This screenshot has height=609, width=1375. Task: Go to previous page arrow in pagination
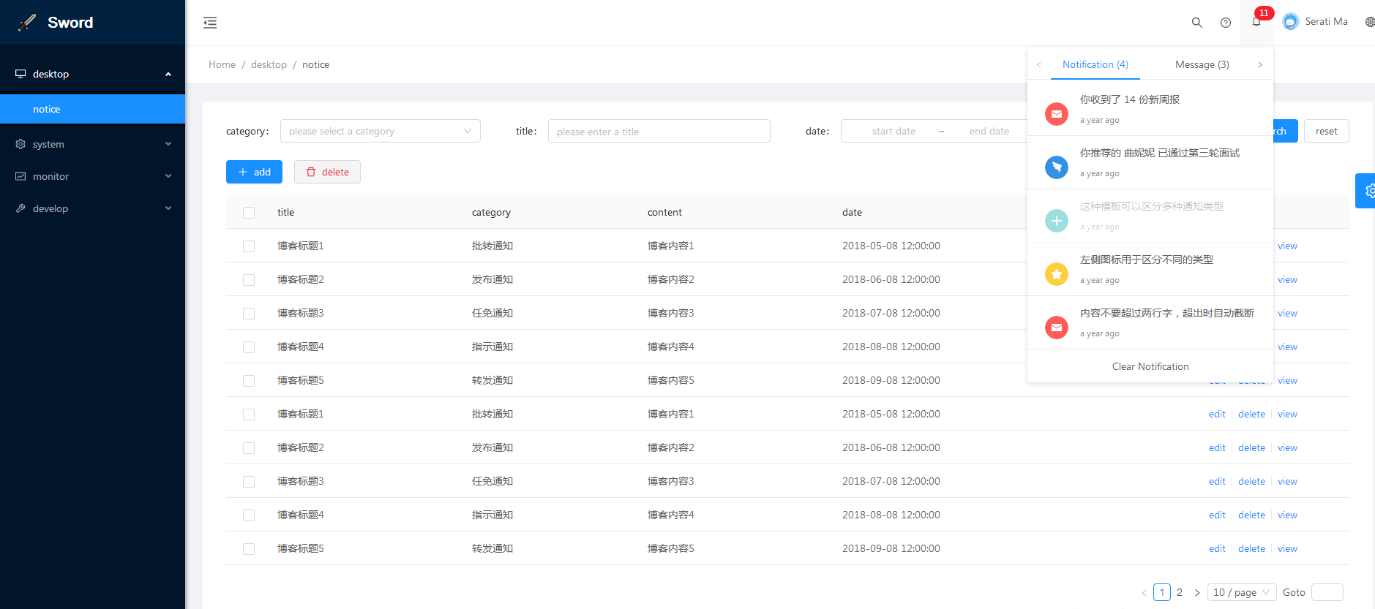tap(1144, 593)
